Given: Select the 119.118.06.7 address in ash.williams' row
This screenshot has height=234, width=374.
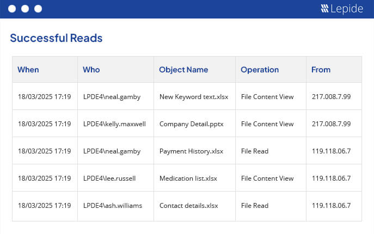Looking at the screenshot, I should (332, 205).
